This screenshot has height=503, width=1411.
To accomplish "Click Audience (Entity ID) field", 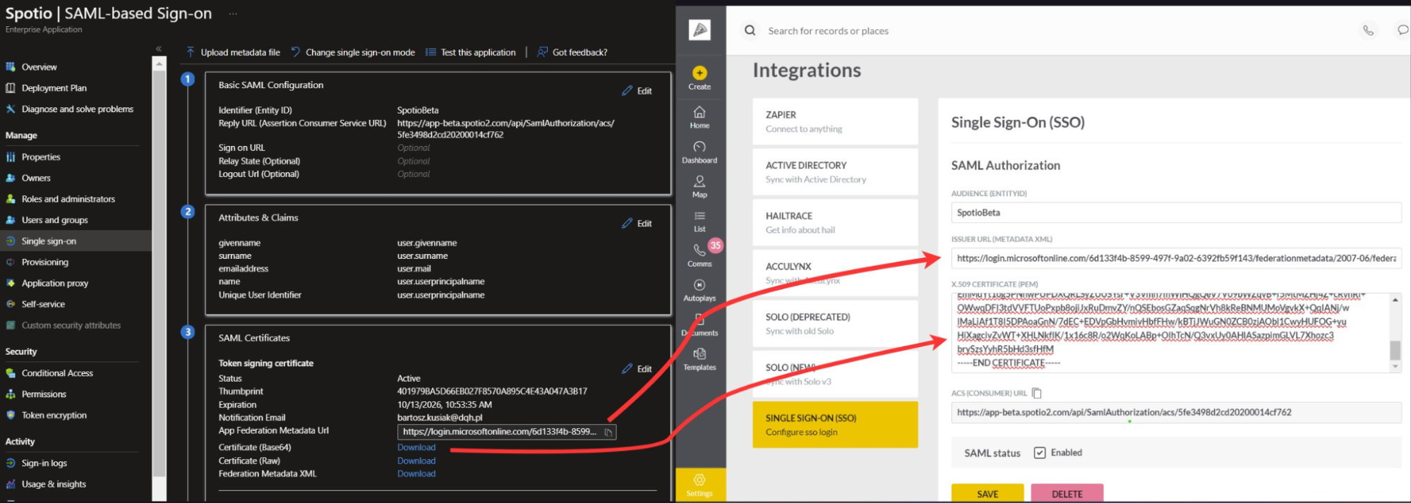I will tap(1176, 212).
